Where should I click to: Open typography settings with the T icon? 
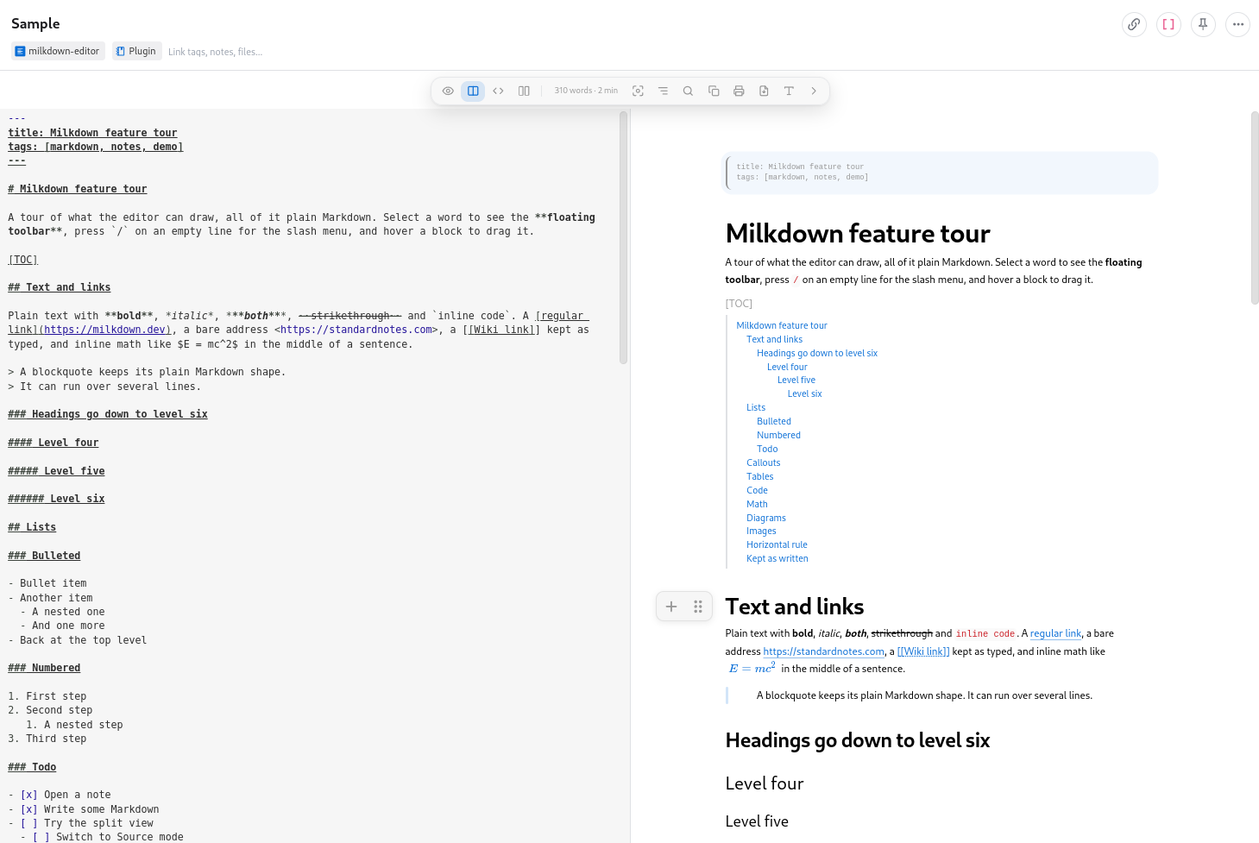789,91
